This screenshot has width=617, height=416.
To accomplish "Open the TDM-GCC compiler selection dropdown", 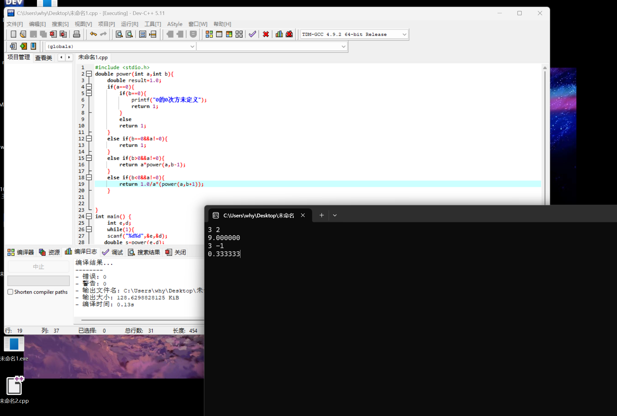I will pos(404,34).
